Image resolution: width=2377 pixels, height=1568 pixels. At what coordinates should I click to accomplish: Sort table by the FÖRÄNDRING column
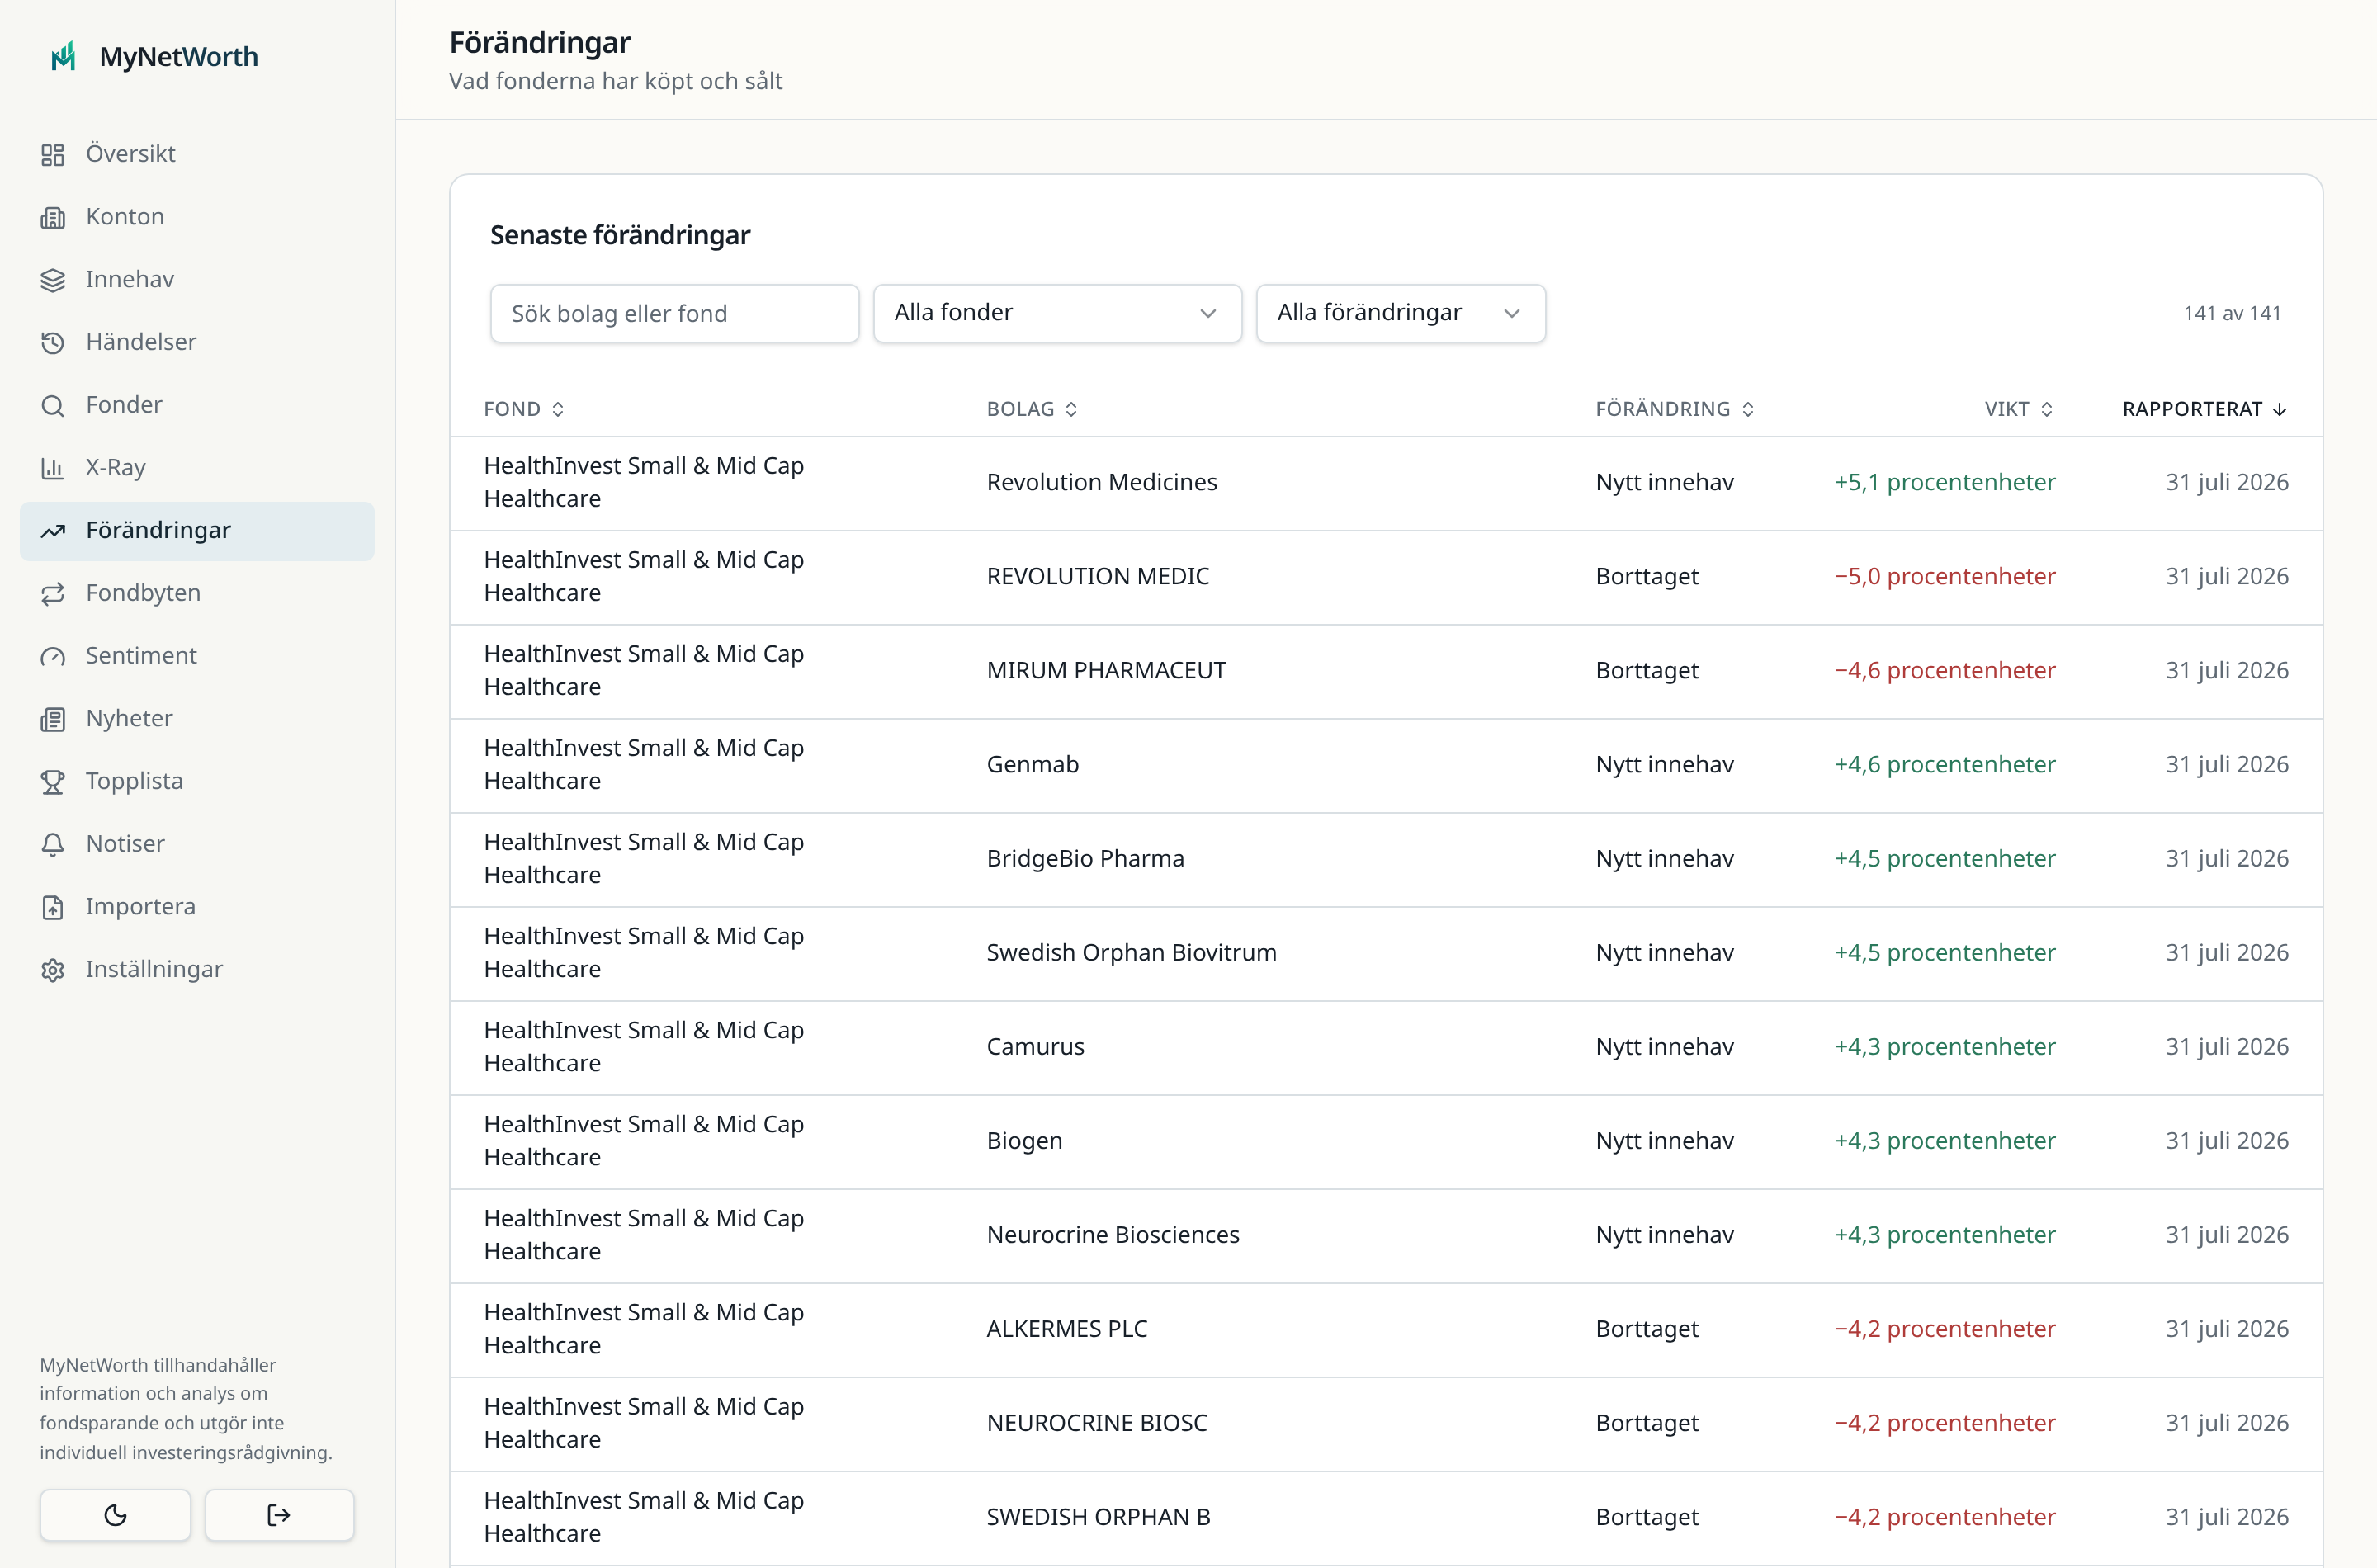click(1675, 409)
